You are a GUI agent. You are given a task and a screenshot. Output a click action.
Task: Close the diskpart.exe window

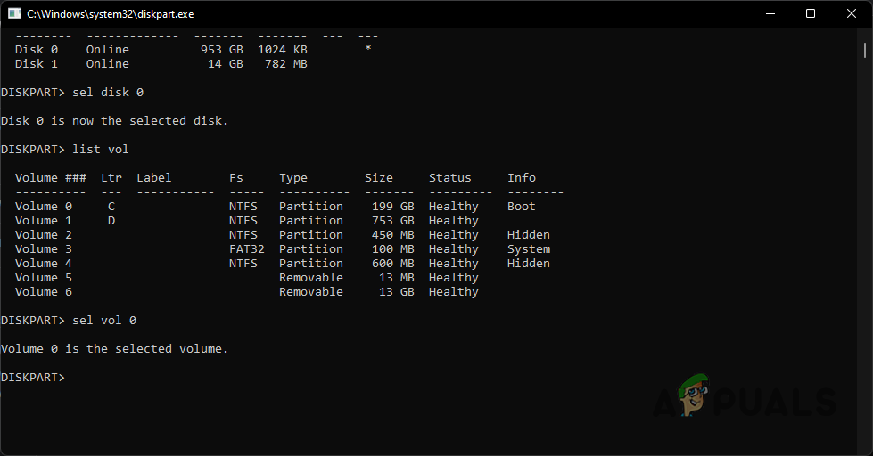(x=851, y=14)
